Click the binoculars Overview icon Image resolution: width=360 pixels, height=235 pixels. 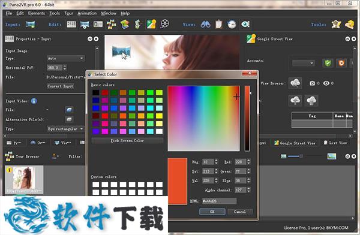point(205,24)
